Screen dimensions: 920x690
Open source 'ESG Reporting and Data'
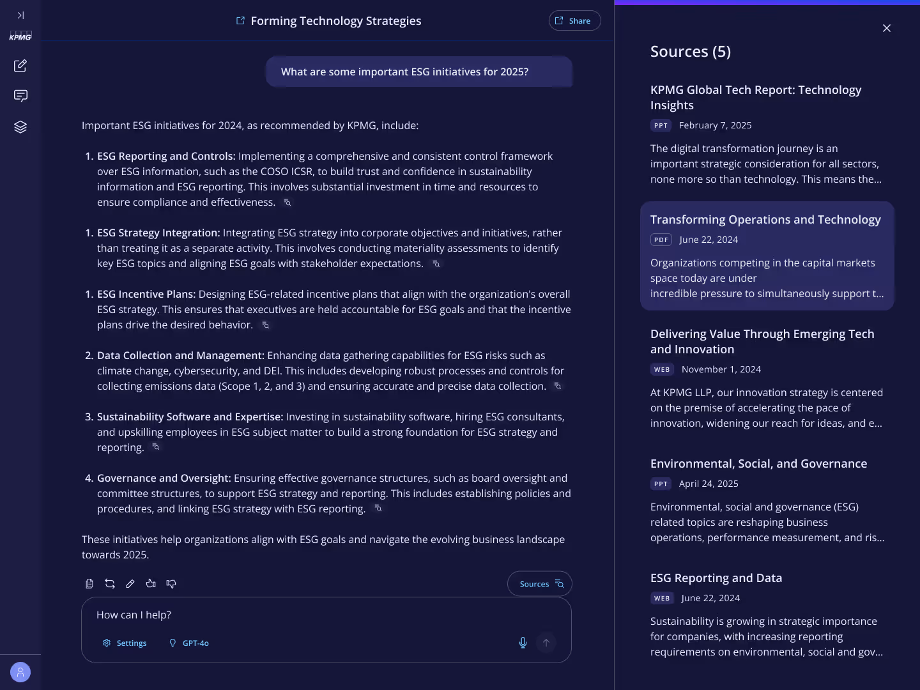(x=767, y=615)
